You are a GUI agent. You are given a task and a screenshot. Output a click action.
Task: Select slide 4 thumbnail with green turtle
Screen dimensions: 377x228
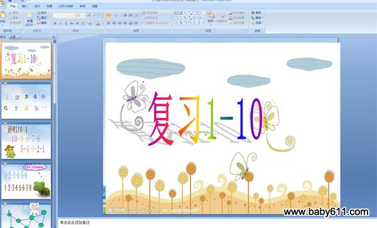click(x=26, y=181)
